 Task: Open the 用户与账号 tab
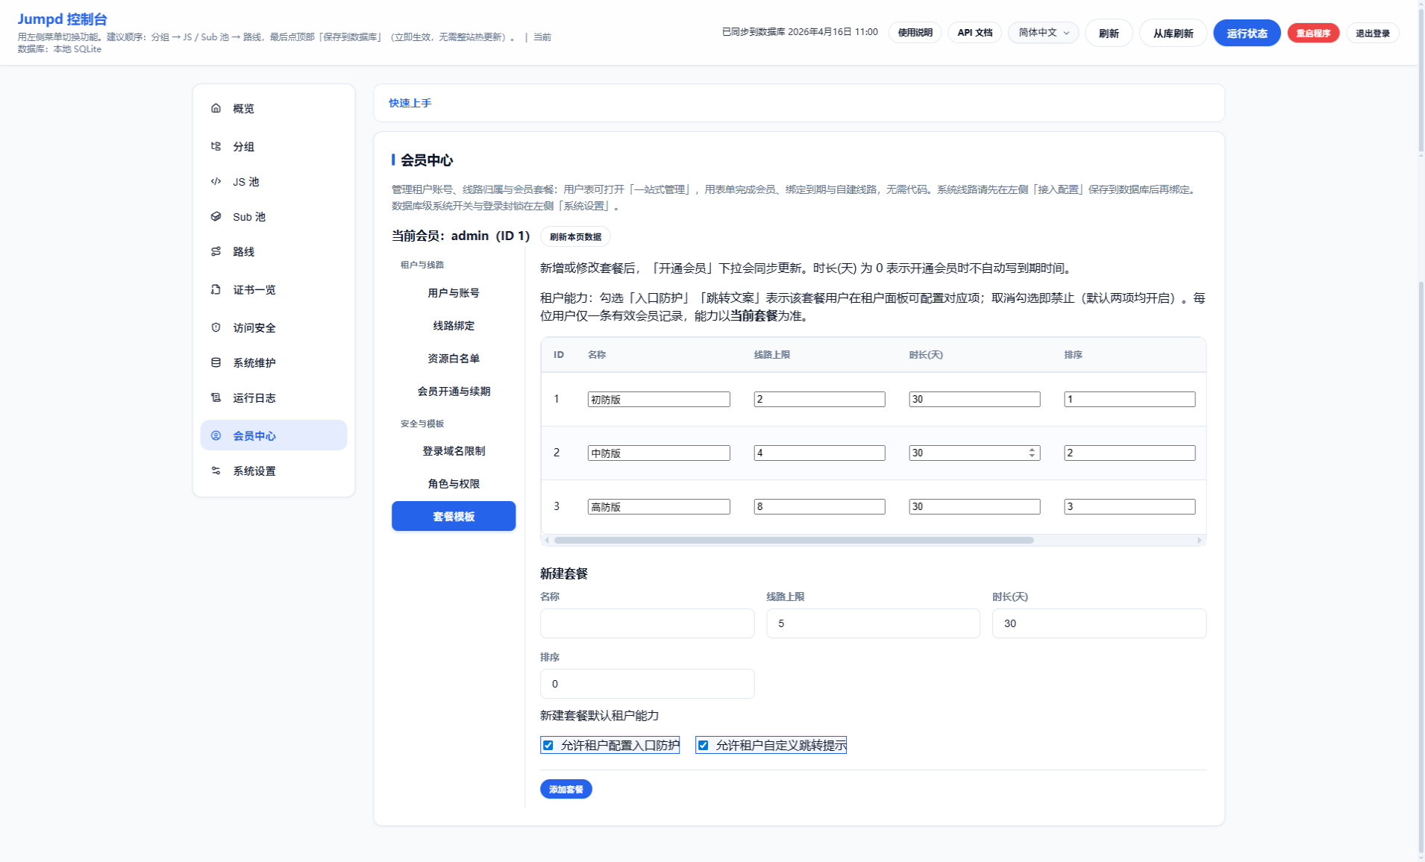453,293
